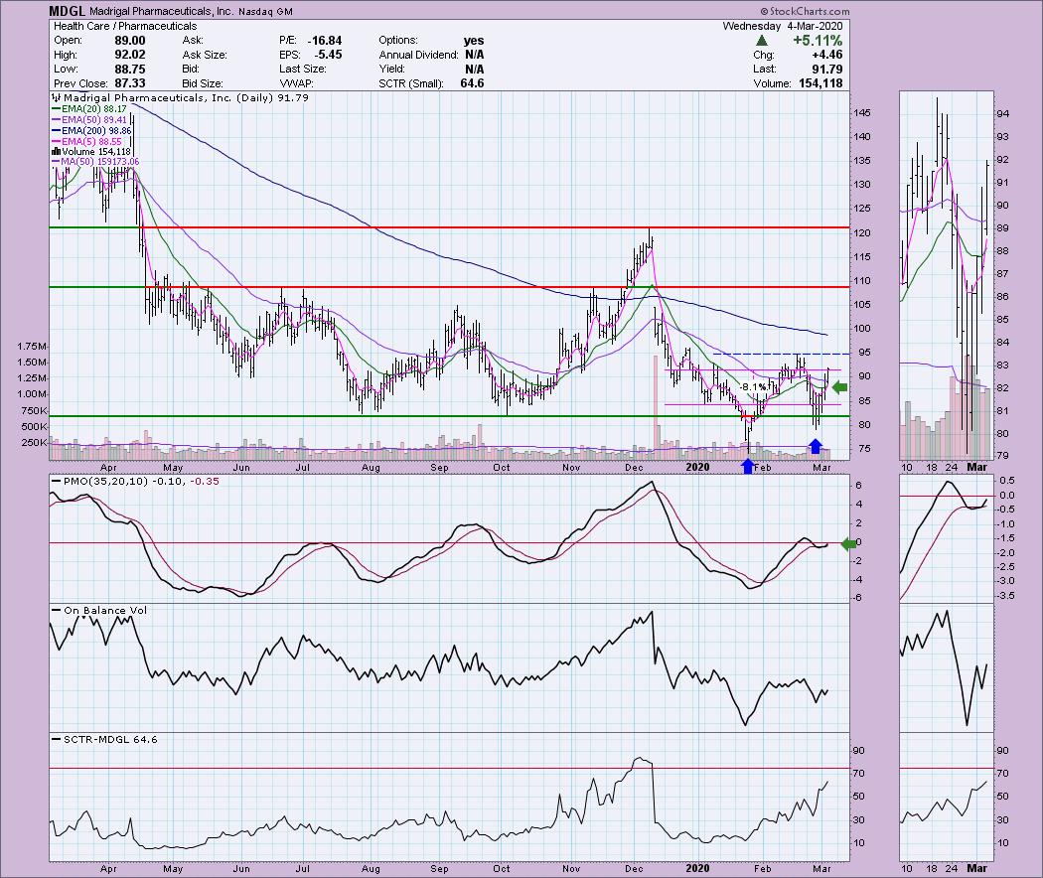Click the 'Annual Dividend:' label
This screenshot has height=878, width=1043.
pos(418,55)
